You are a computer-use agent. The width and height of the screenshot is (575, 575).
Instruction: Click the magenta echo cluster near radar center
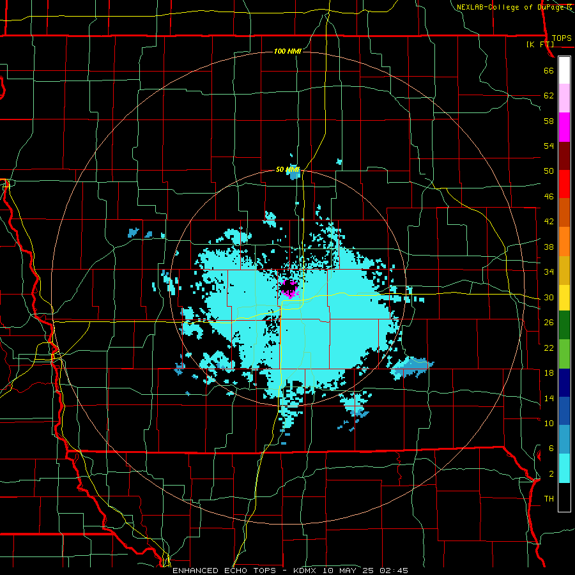point(289,289)
